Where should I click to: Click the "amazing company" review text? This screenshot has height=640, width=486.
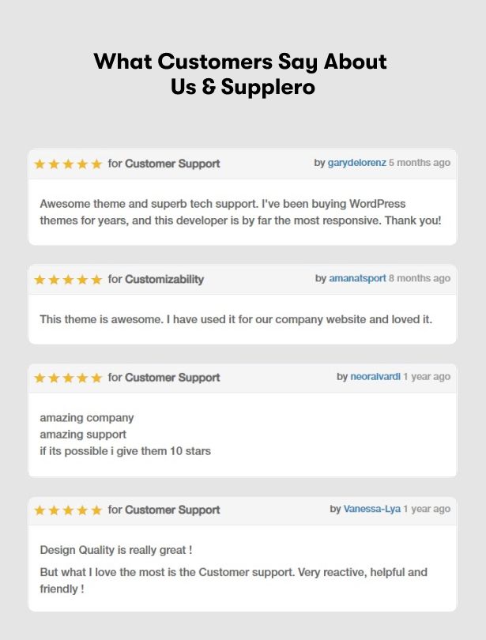click(87, 418)
